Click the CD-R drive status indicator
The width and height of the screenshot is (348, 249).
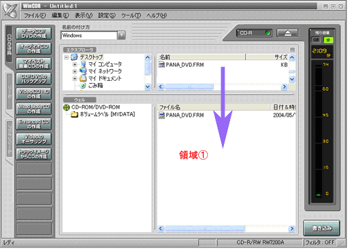pos(254,33)
